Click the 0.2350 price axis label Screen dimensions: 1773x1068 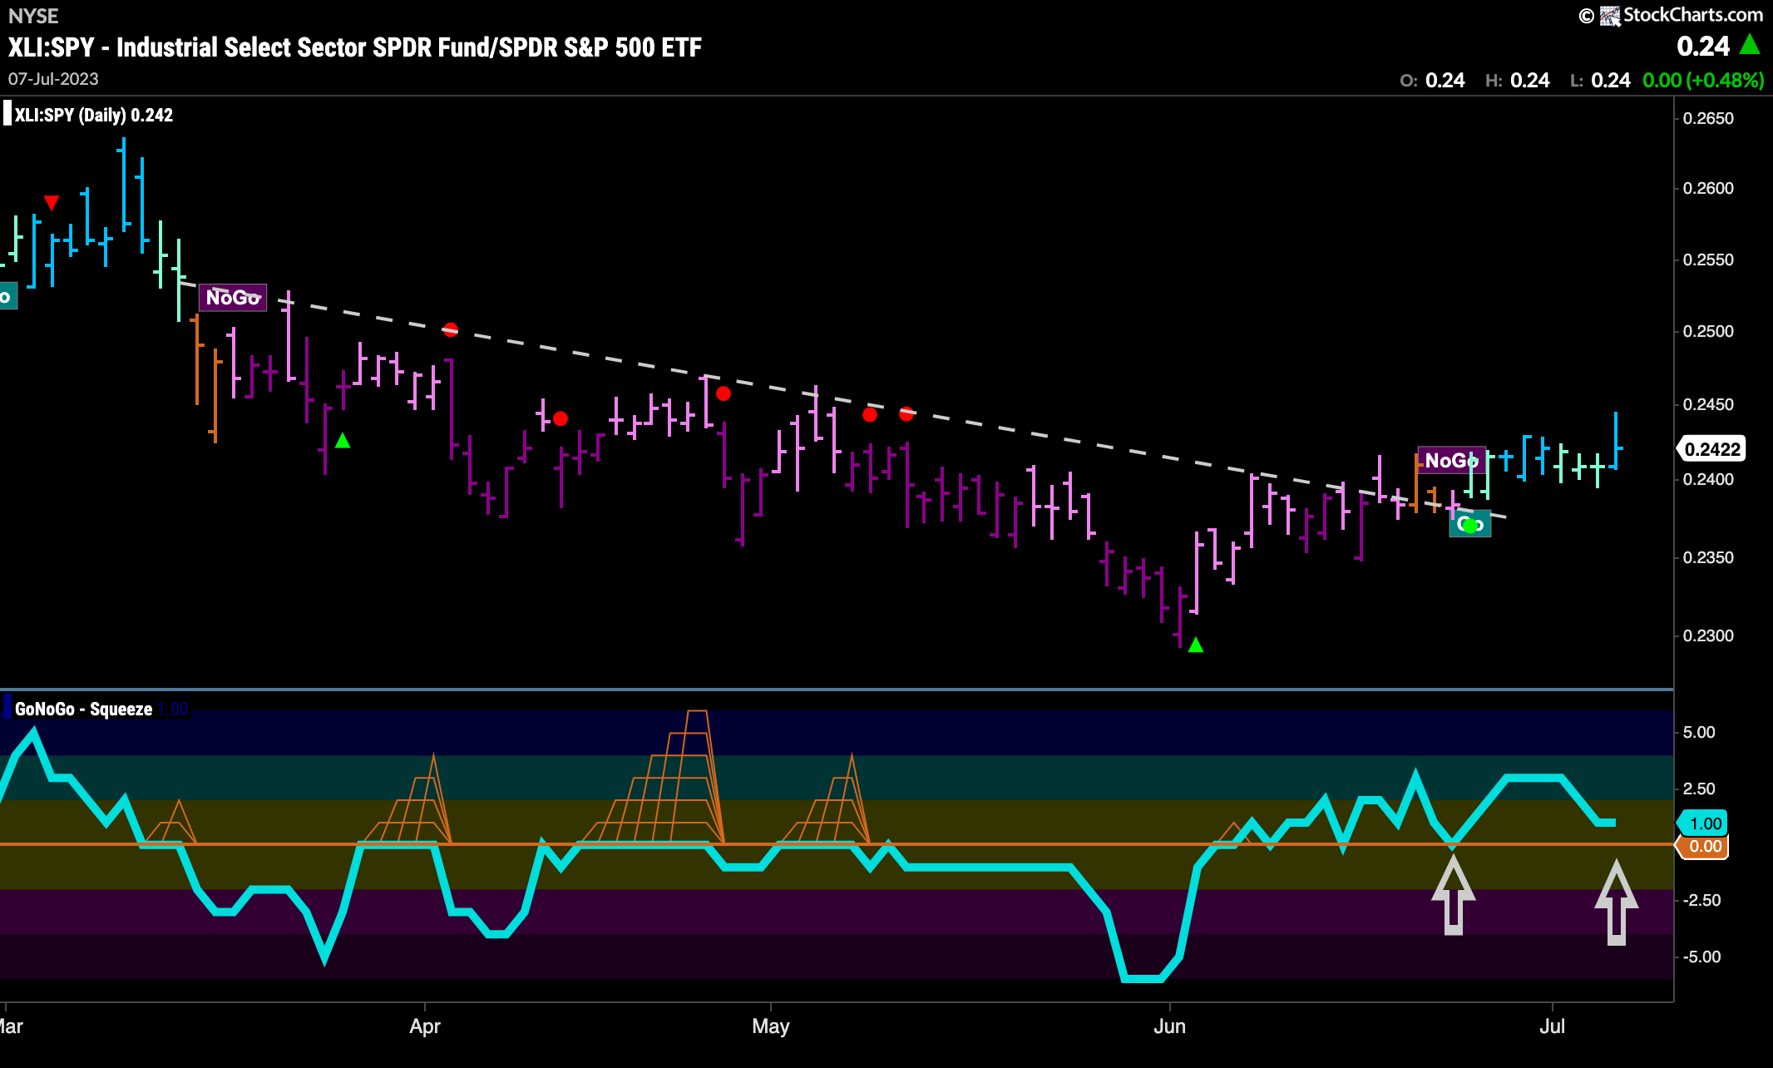click(x=1708, y=557)
